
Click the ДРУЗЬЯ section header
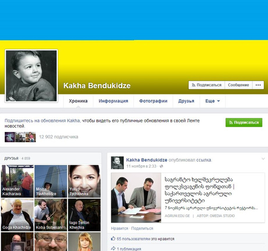(11, 158)
